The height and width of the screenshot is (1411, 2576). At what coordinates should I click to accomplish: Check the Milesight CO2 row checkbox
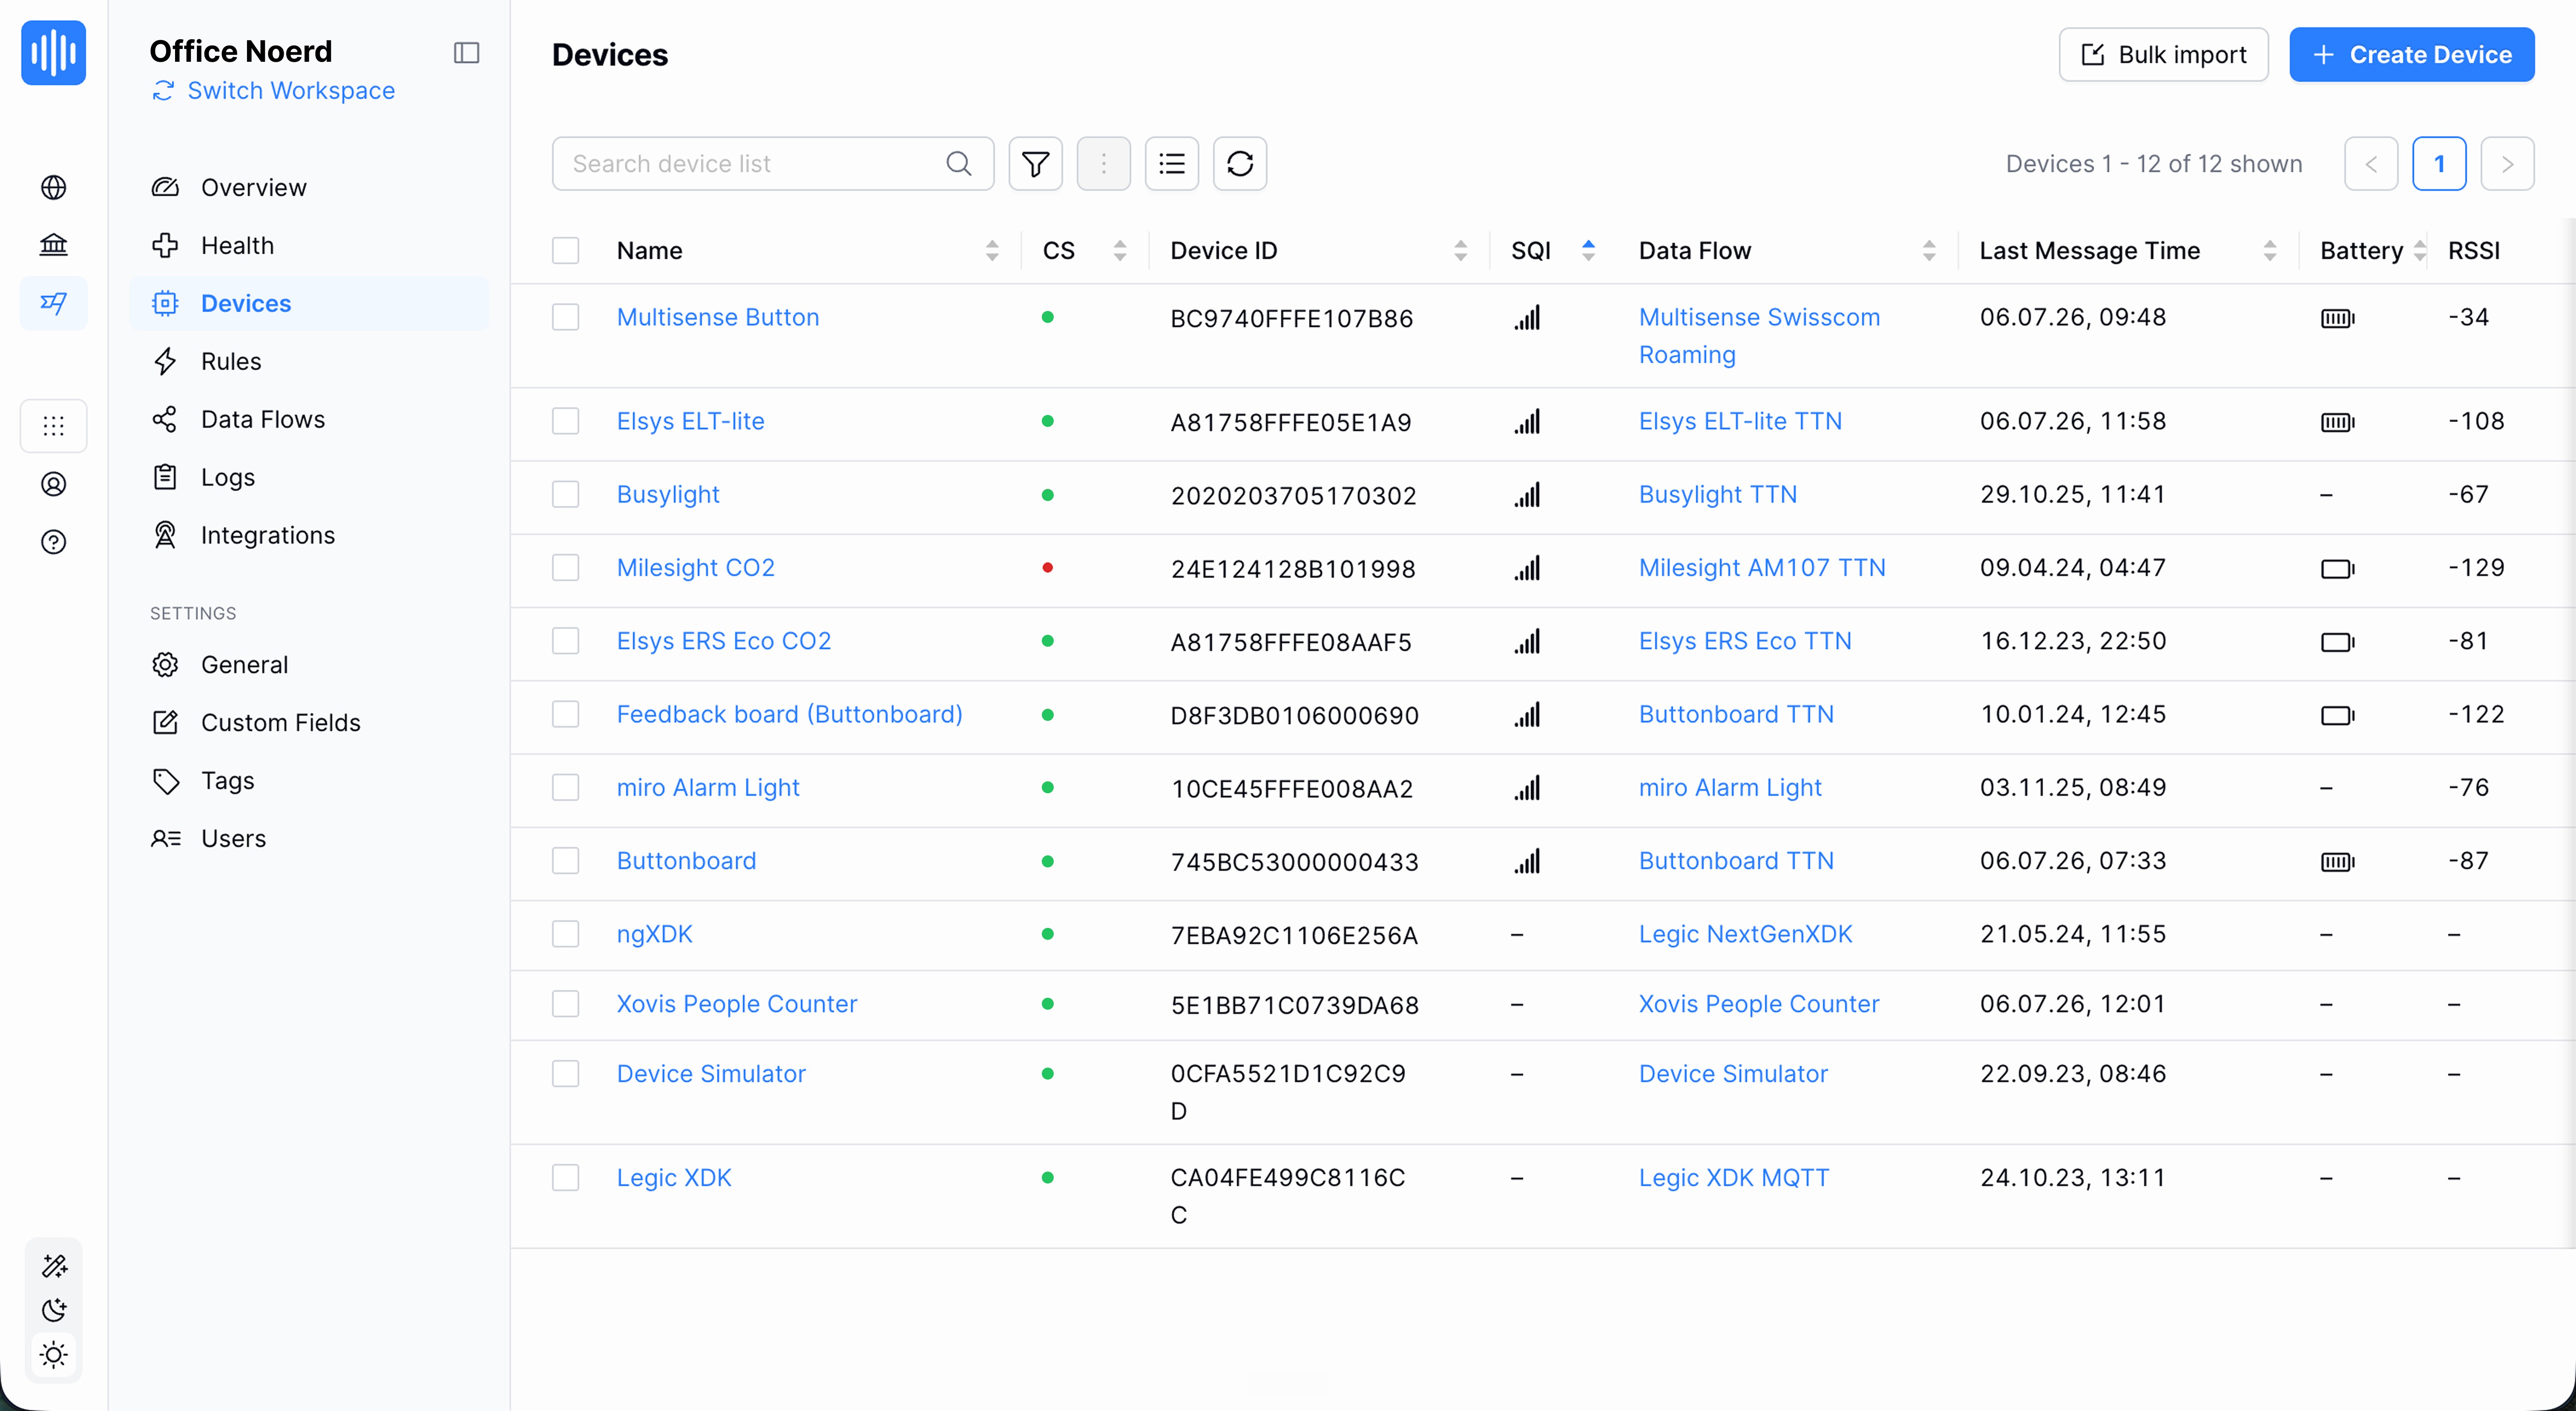pyautogui.click(x=565, y=567)
